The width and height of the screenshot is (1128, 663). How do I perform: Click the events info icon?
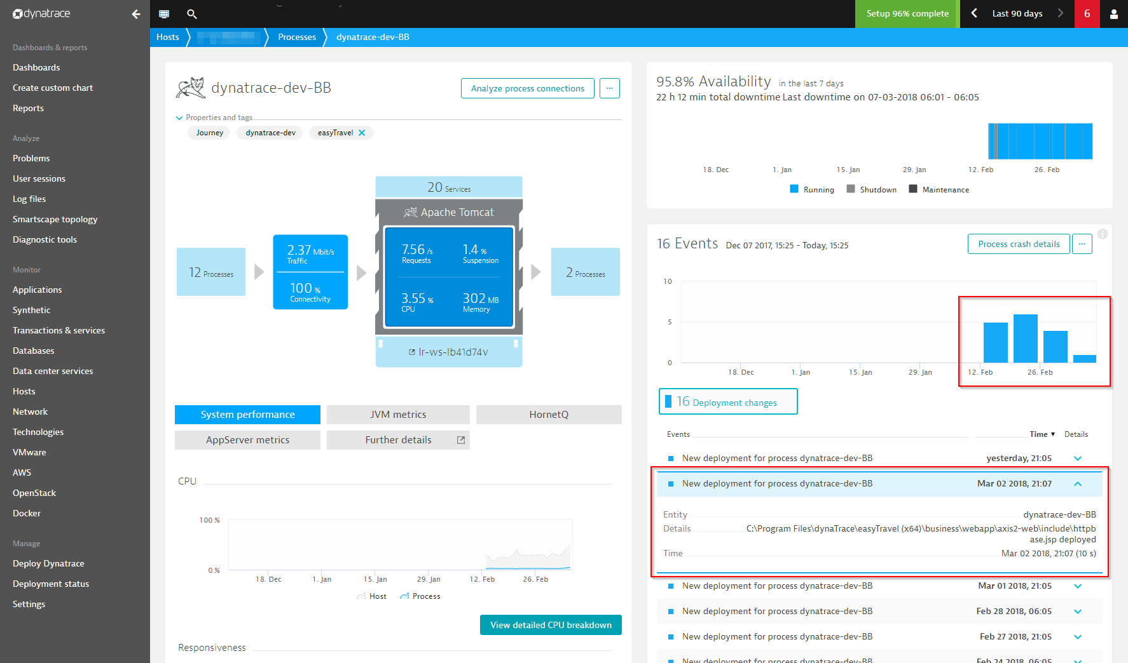tap(1103, 234)
